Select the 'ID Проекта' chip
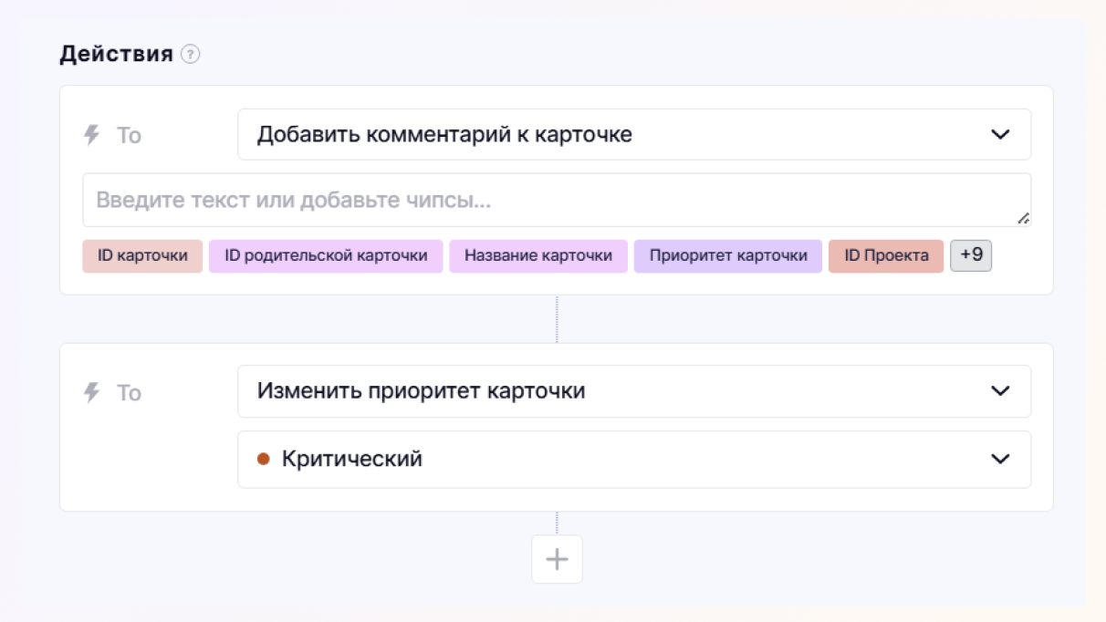Image resolution: width=1106 pixels, height=622 pixels. [886, 256]
